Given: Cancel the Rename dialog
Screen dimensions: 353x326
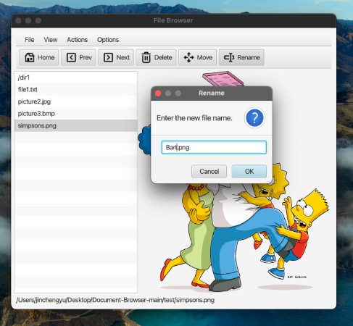Looking at the screenshot, I should pyautogui.click(x=209, y=172).
